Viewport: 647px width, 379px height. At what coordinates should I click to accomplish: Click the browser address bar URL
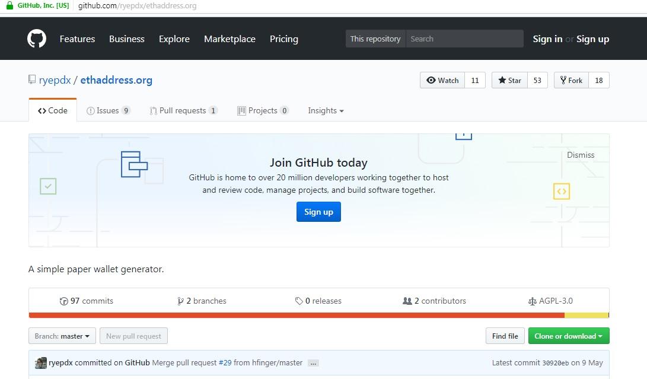[138, 6]
